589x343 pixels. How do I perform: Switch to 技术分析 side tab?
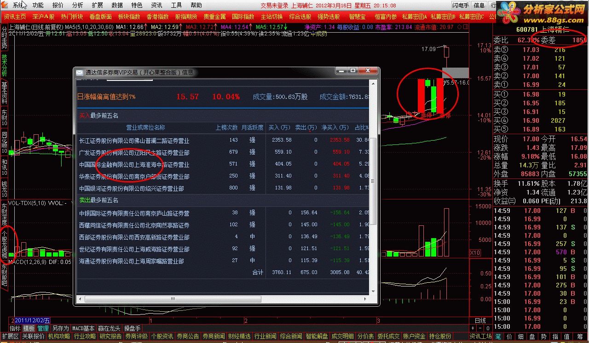point(4,65)
